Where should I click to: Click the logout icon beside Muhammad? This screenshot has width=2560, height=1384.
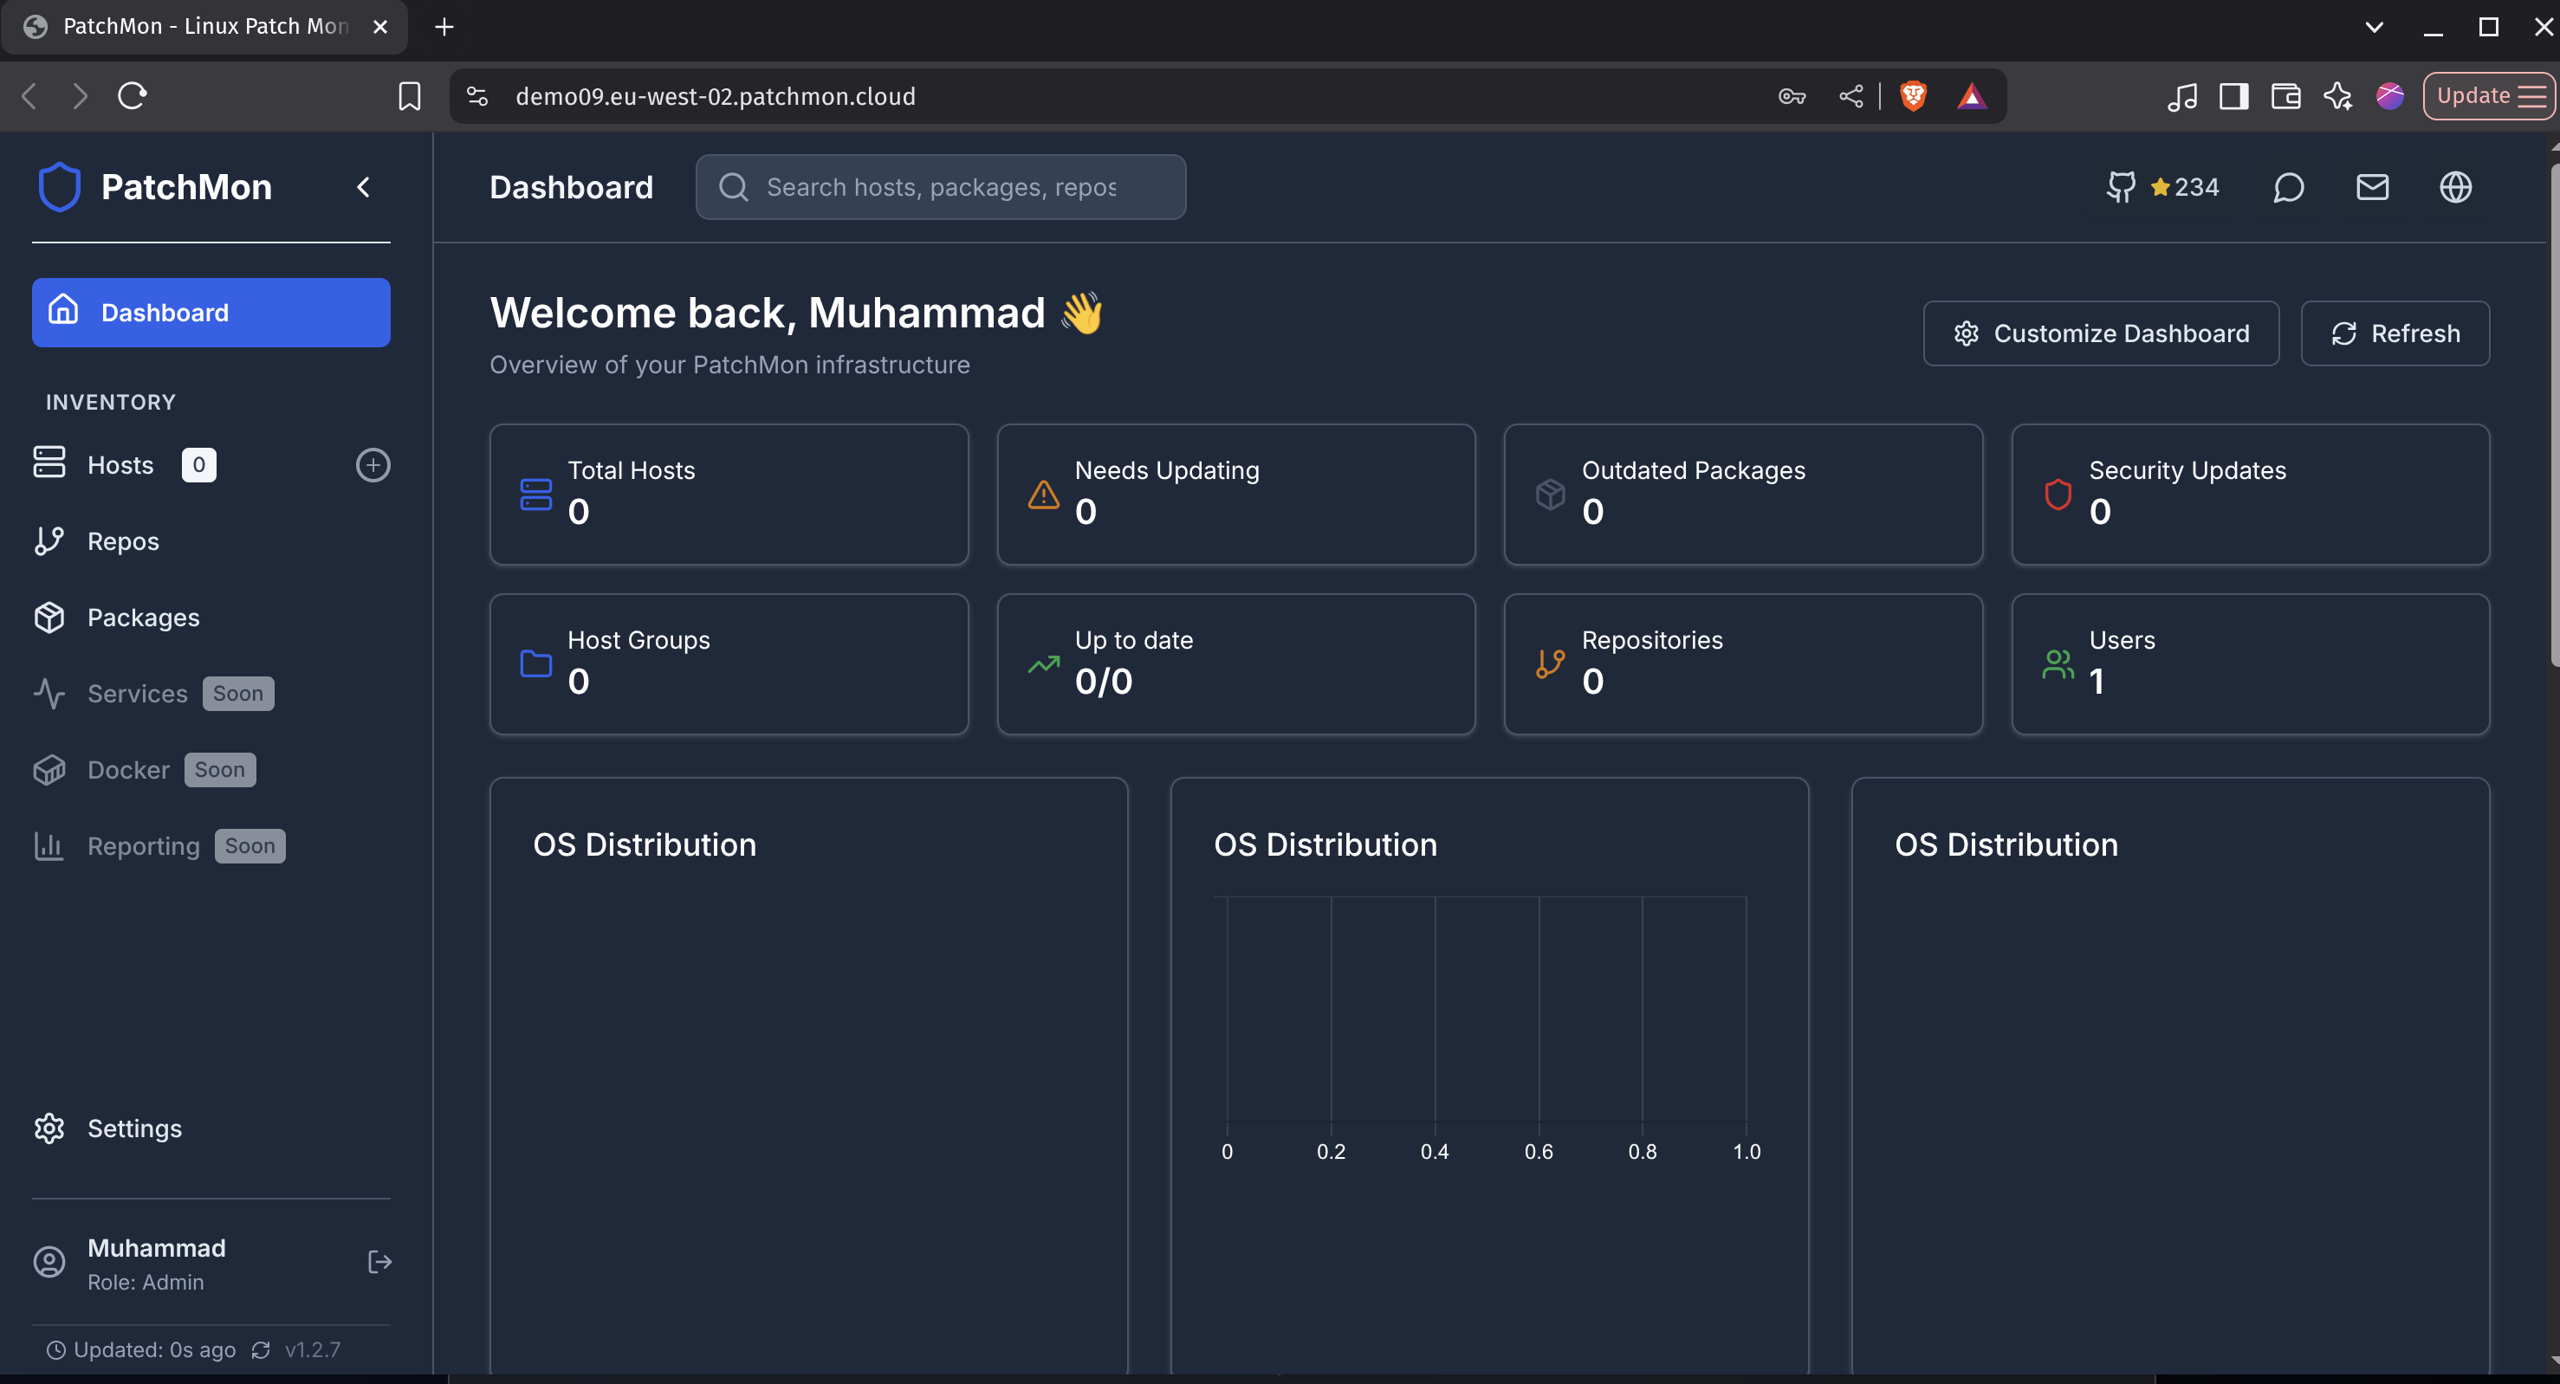[379, 1262]
